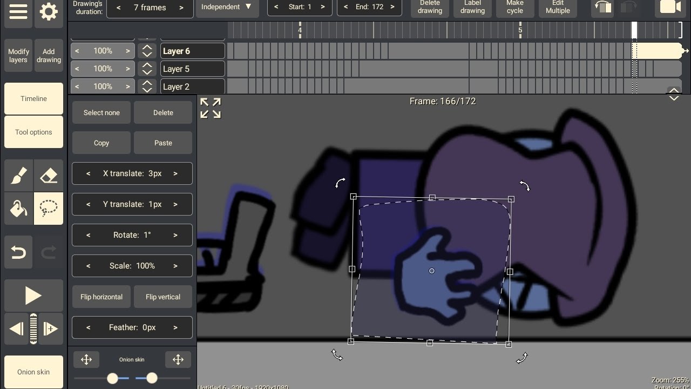Image resolution: width=691 pixels, height=389 pixels.
Task: Undo the last action
Action: tap(18, 252)
